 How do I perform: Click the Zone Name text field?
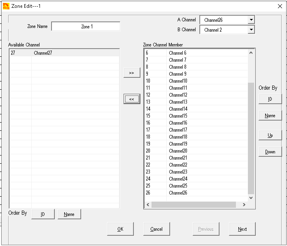tap(86, 26)
